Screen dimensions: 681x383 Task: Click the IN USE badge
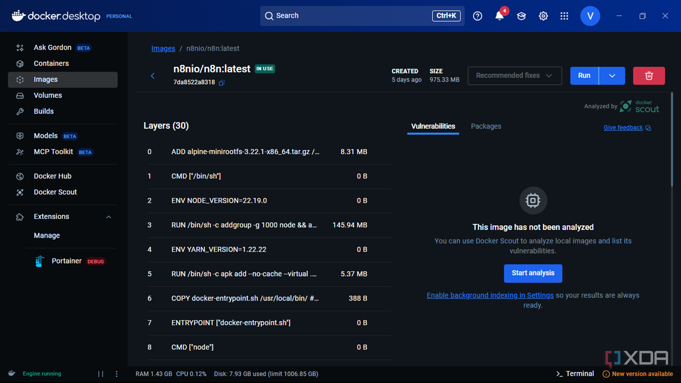click(x=265, y=69)
